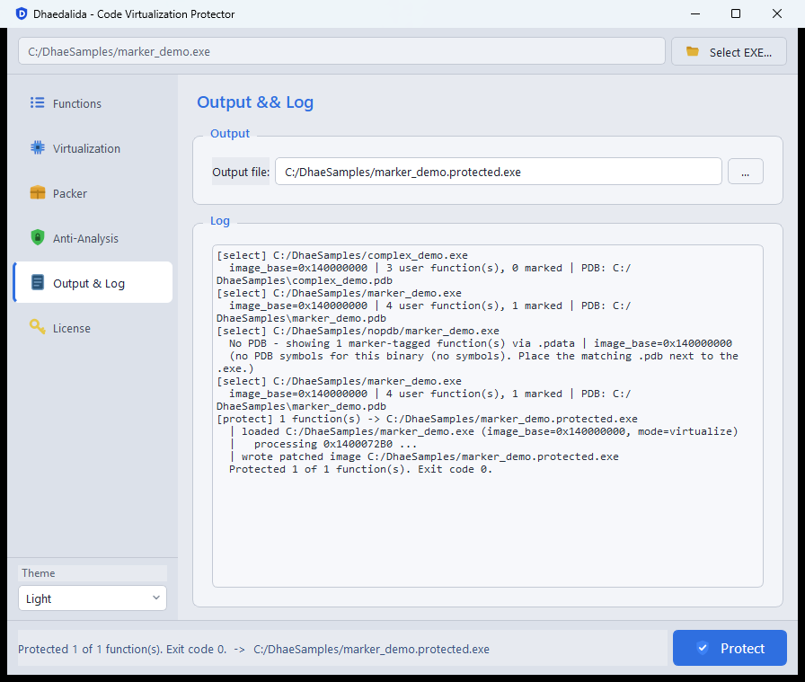The image size is (805, 682).
Task: Click log line '[select] C:/DhaeSamples/complex_demo.exe'
Action: (x=342, y=255)
